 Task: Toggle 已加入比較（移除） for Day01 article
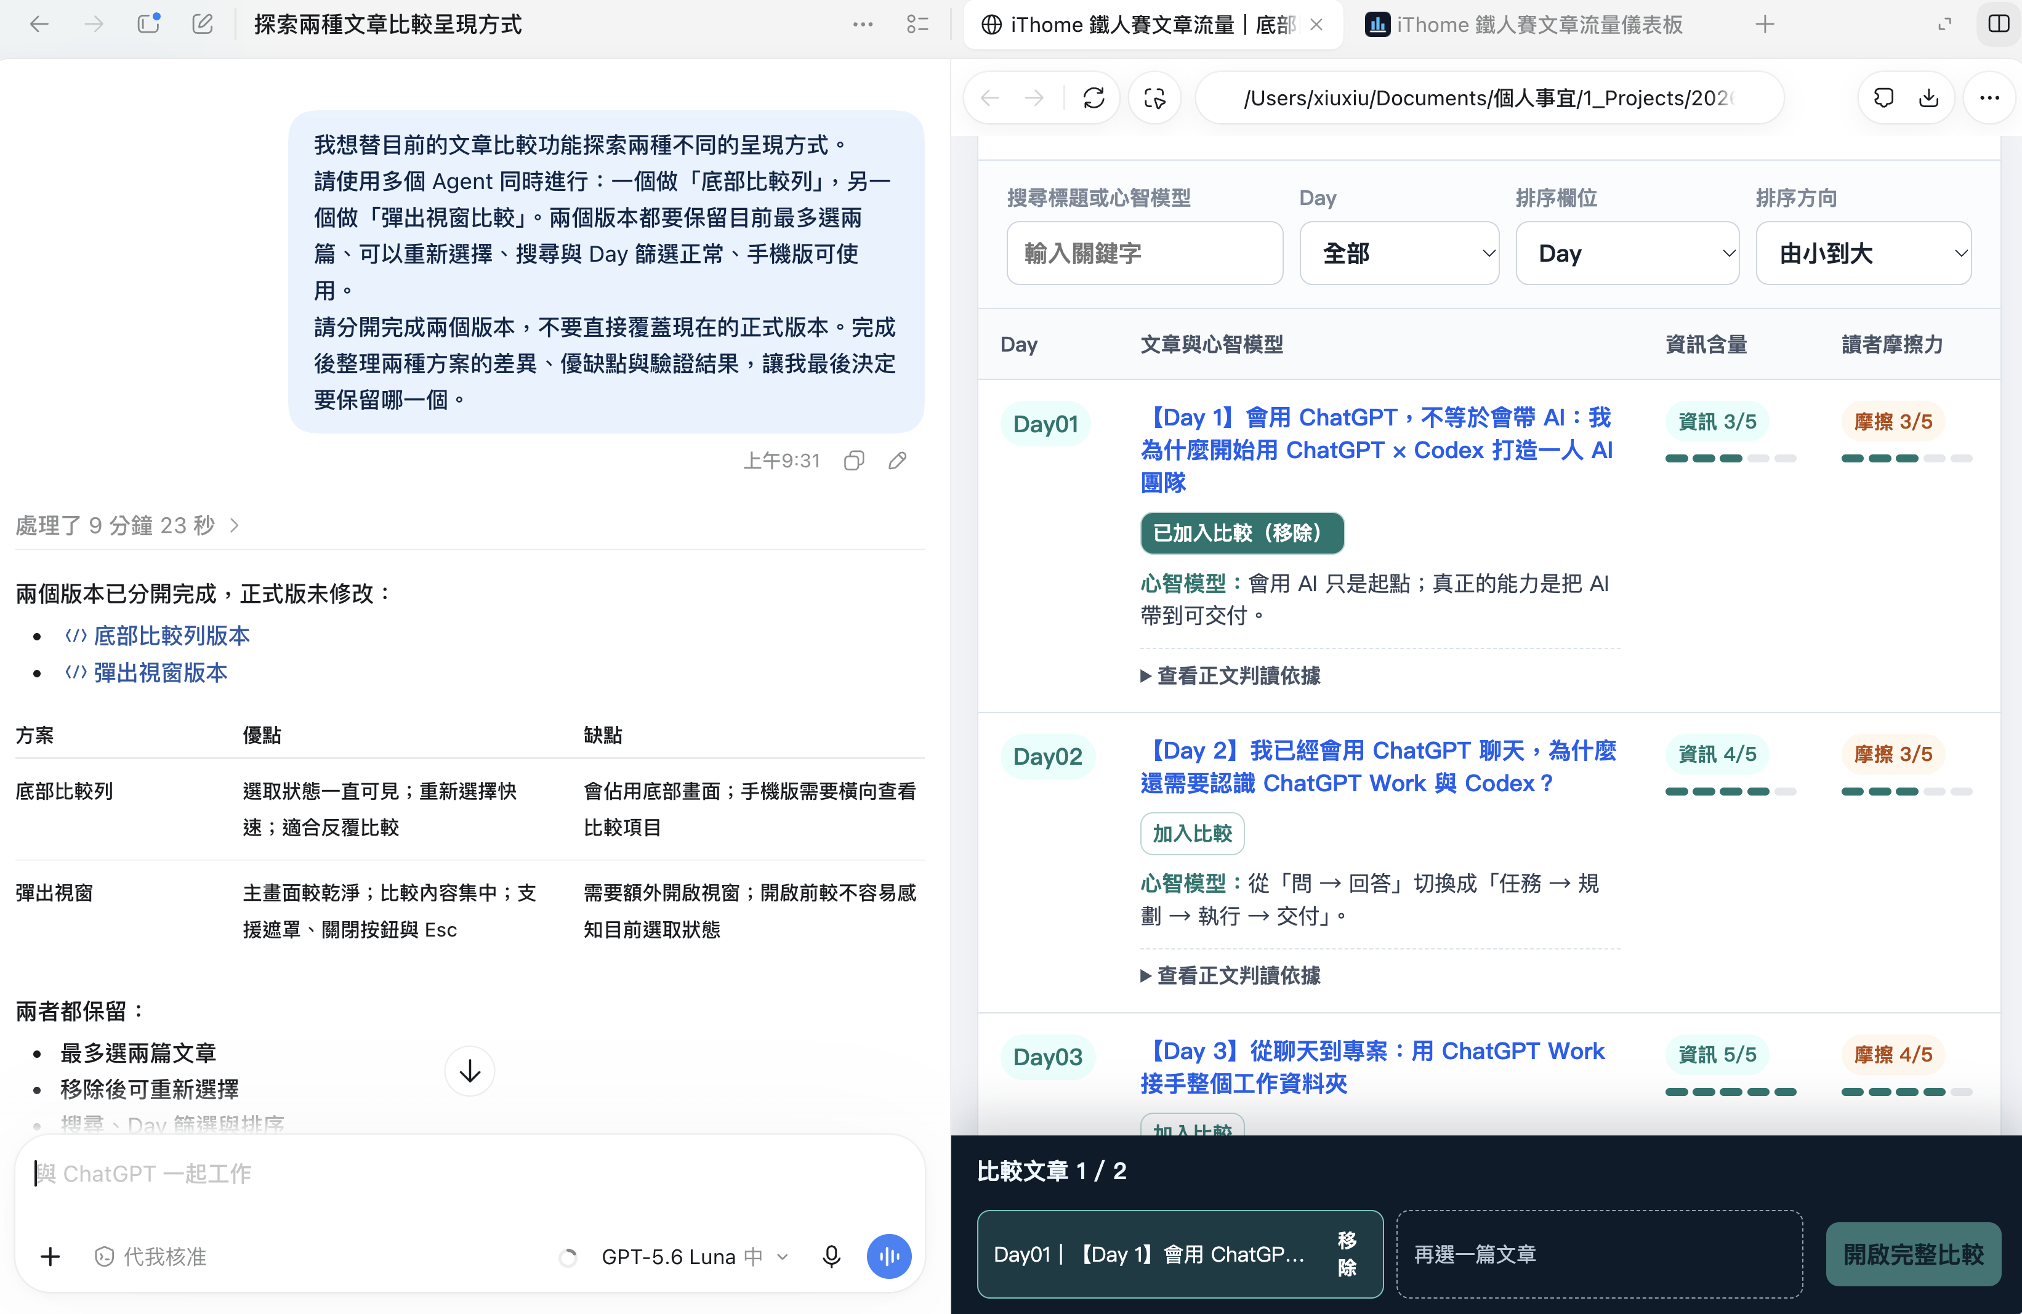(1242, 533)
